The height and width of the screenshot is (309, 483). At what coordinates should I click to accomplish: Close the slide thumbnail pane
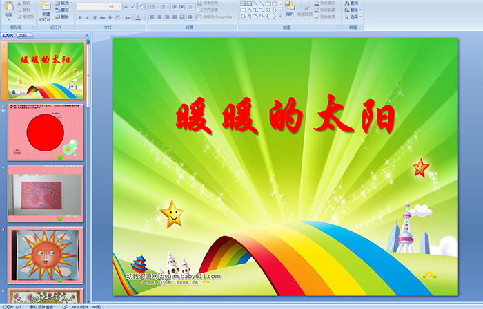(x=87, y=36)
